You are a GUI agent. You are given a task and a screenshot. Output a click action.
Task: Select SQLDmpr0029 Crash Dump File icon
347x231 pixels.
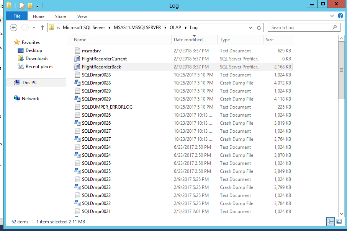coord(77,99)
